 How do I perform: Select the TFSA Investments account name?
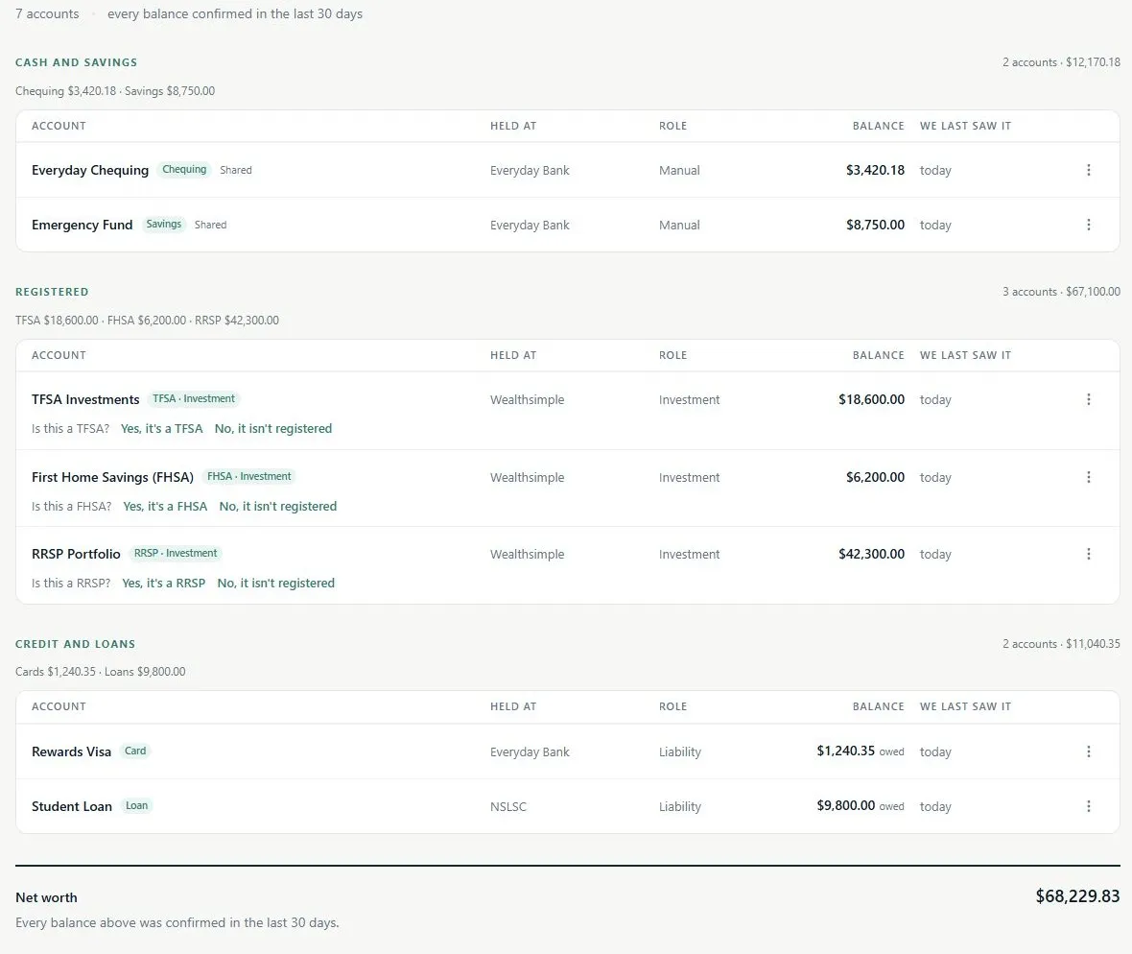click(85, 399)
